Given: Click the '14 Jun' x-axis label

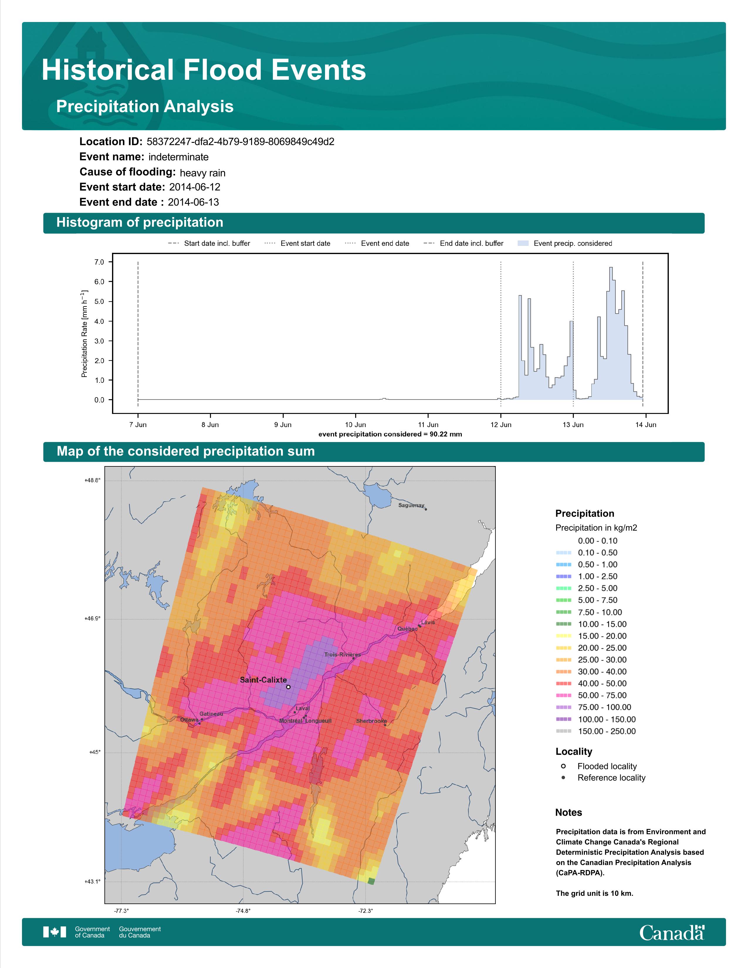Looking at the screenshot, I should pyautogui.click(x=646, y=425).
